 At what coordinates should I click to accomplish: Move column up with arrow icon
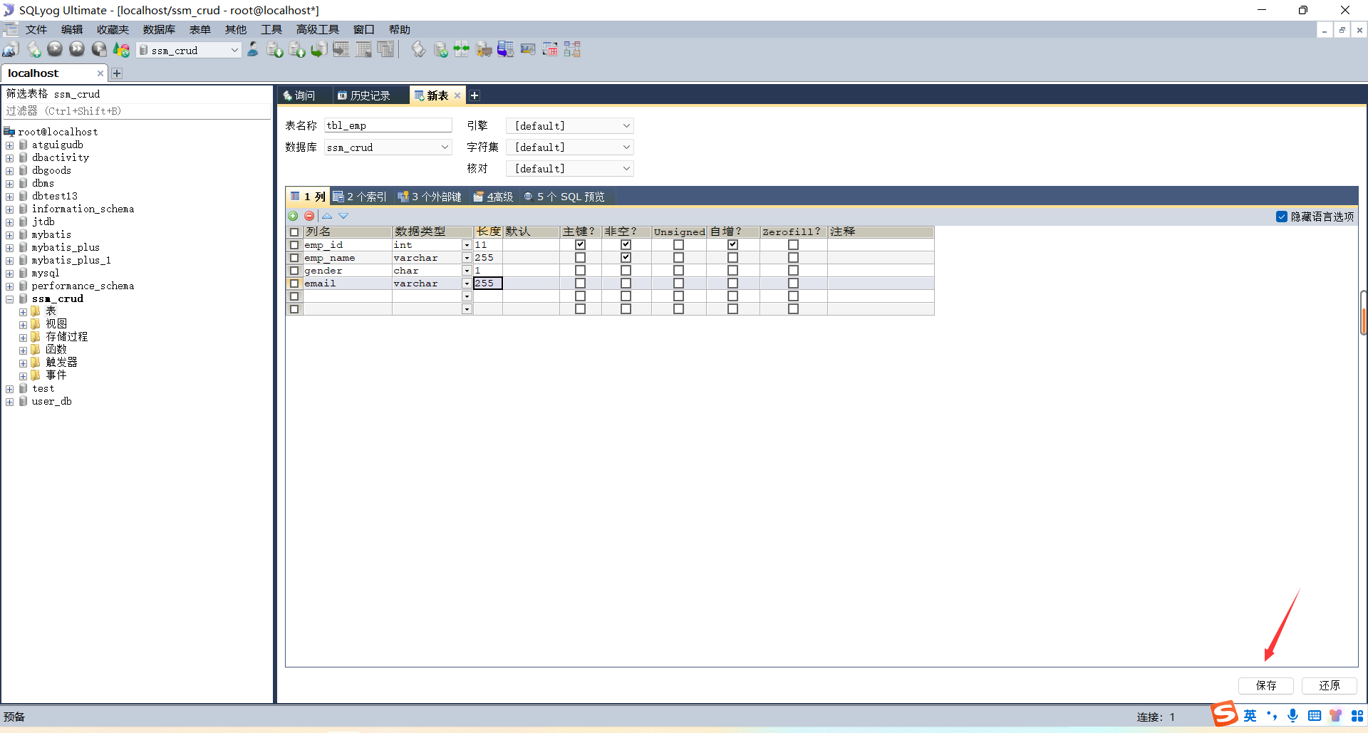pos(327,216)
